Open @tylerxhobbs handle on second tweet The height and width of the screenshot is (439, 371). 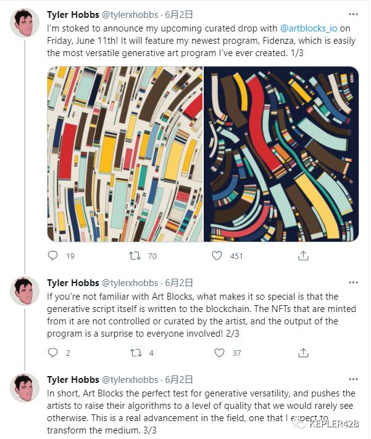[x=130, y=283]
